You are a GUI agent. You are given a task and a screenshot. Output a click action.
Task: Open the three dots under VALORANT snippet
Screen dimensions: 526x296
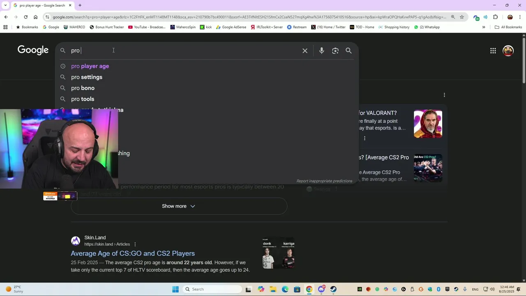click(365, 138)
